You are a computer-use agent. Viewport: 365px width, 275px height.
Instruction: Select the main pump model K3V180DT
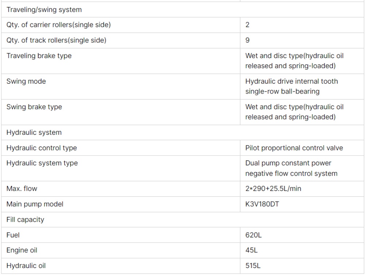[x=262, y=204]
